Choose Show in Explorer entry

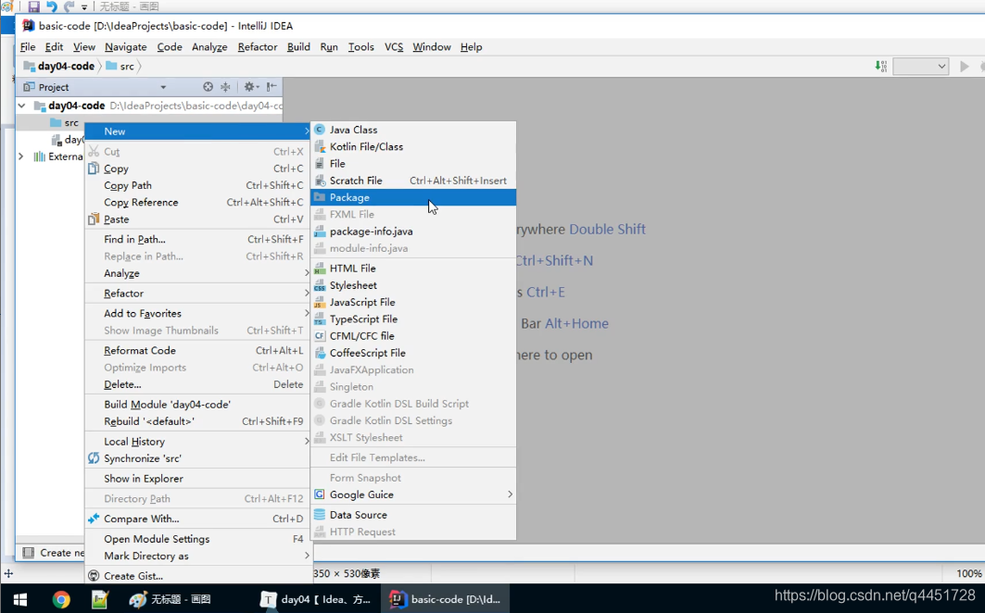(197, 480)
